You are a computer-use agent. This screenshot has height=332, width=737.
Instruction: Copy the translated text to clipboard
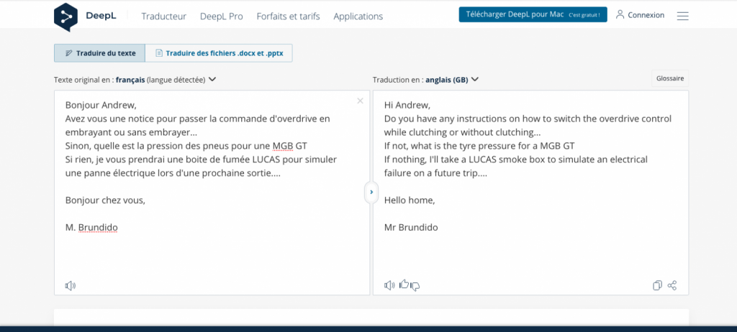(658, 285)
